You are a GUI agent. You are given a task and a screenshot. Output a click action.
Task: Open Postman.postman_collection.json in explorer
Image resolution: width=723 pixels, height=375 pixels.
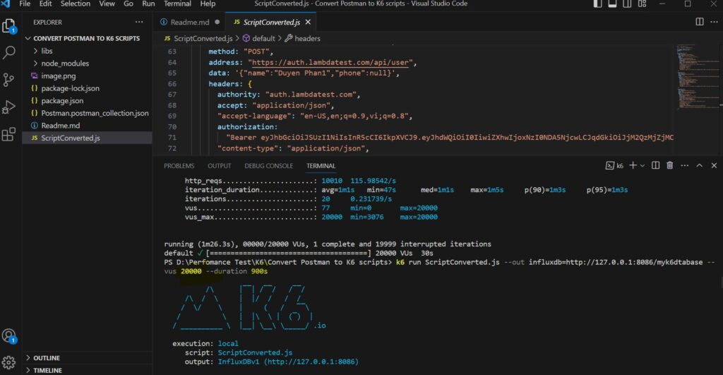pyautogui.click(x=95, y=113)
